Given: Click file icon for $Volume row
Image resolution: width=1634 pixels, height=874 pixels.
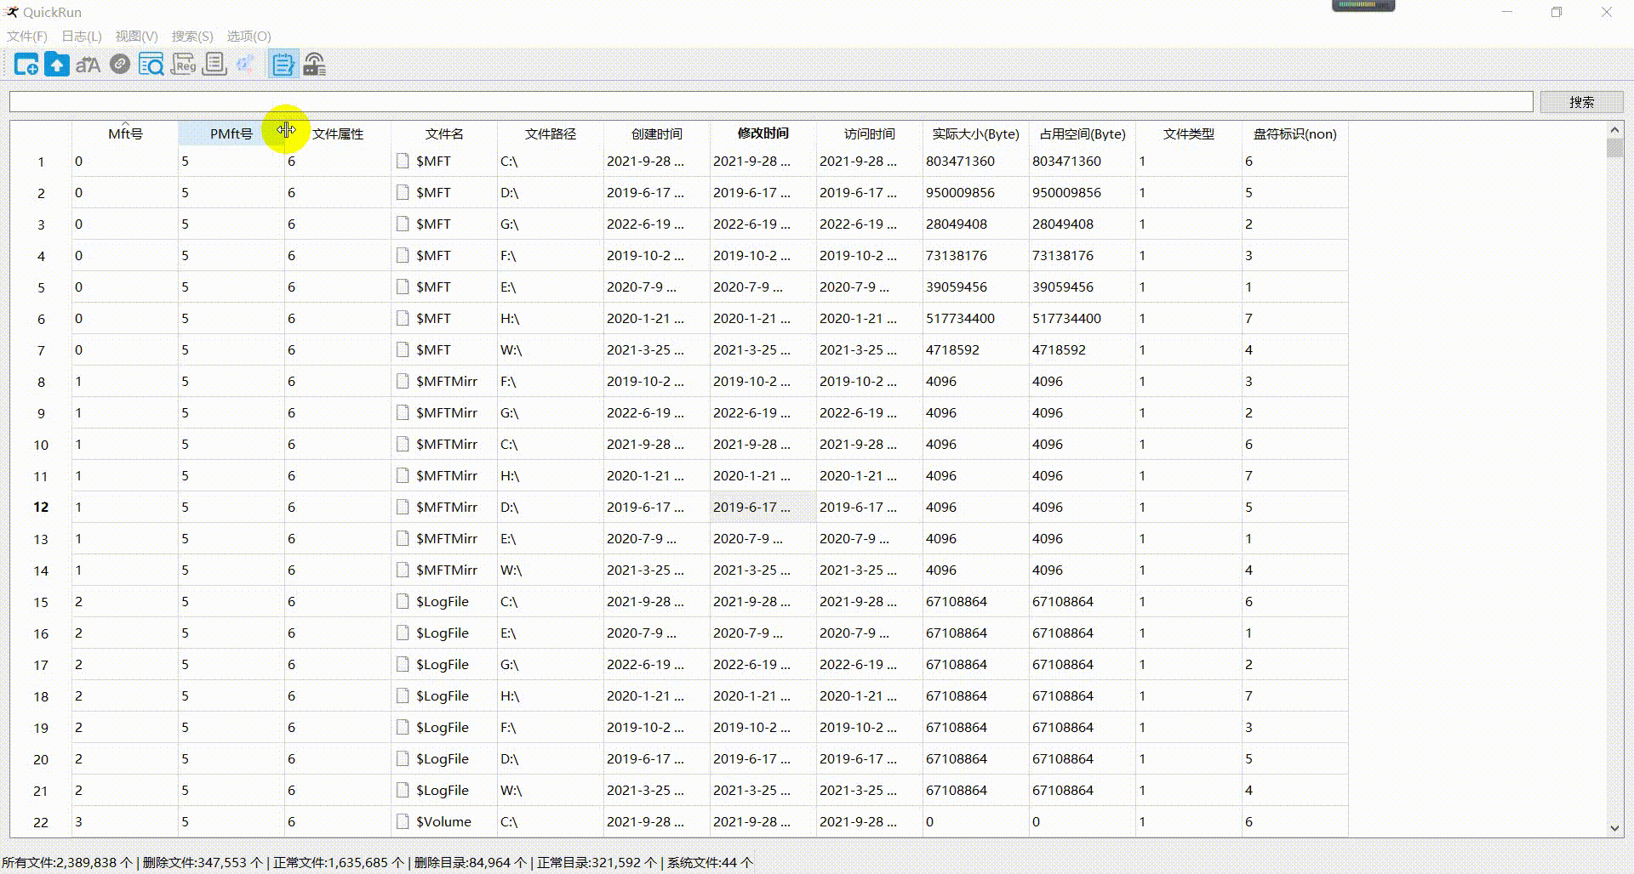Looking at the screenshot, I should 403,821.
